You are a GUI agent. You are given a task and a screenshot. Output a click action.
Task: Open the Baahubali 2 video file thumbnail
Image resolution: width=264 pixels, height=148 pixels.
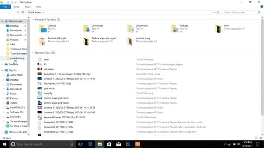[40, 74]
